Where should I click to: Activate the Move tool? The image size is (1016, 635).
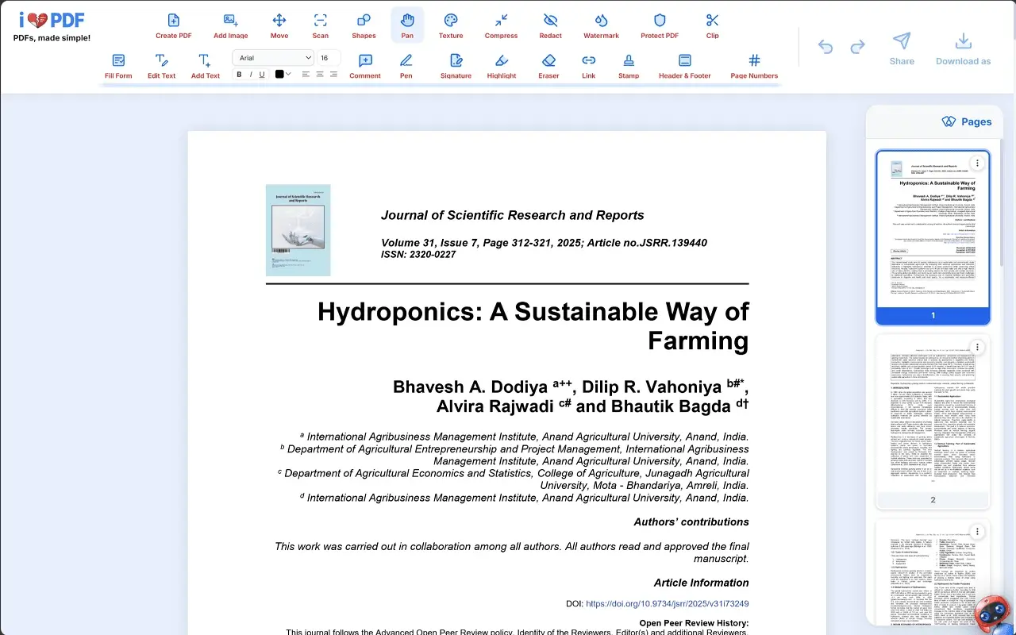click(x=279, y=25)
